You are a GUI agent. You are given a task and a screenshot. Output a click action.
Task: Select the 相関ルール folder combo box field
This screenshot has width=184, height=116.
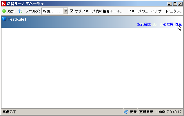52,11
